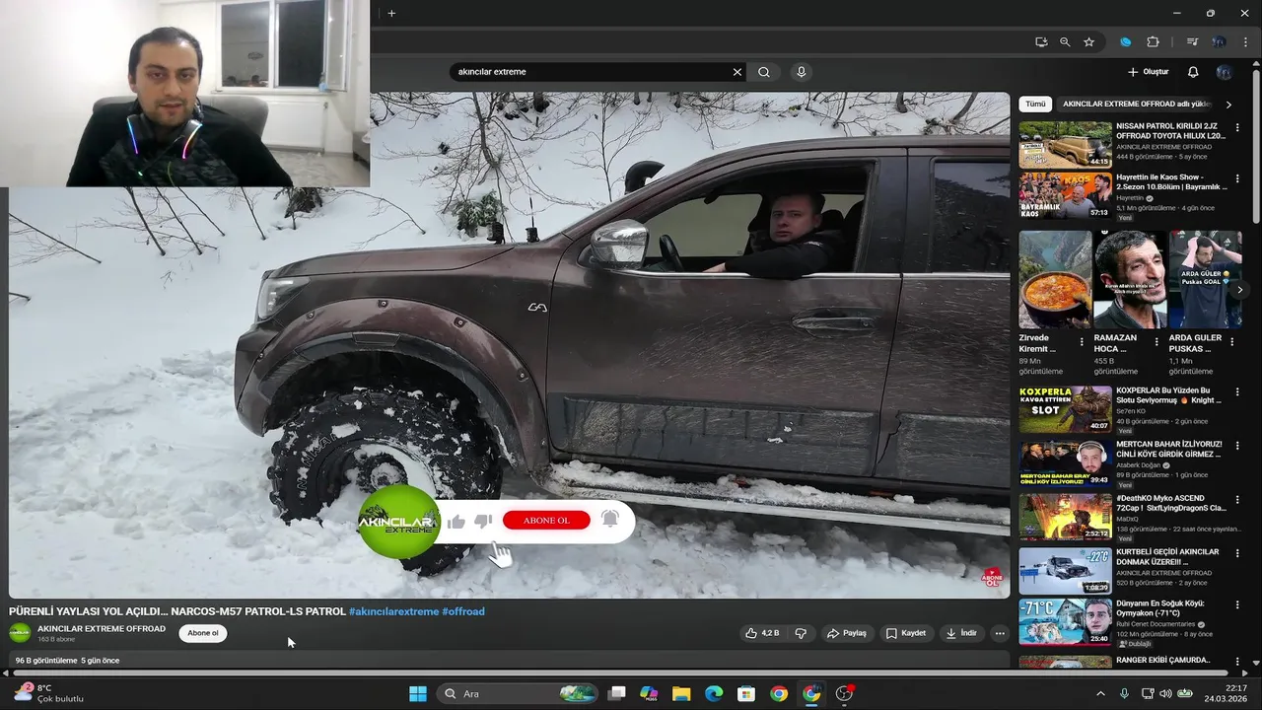Image resolution: width=1262 pixels, height=710 pixels.
Task: Open Microsoft Edge from the taskbar
Action: pos(714,693)
